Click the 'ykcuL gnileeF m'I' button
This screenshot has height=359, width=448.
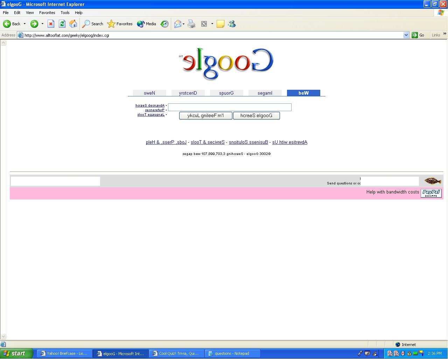[205, 116]
